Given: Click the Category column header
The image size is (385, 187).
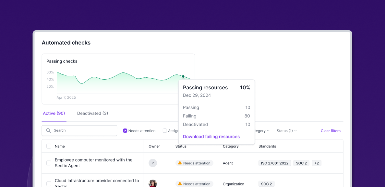Looking at the screenshot, I should coord(231,146).
